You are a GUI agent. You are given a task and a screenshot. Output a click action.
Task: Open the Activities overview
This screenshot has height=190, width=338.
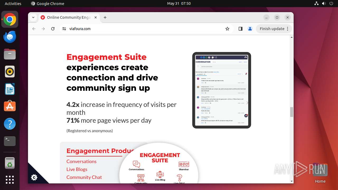pyautogui.click(x=13, y=3)
